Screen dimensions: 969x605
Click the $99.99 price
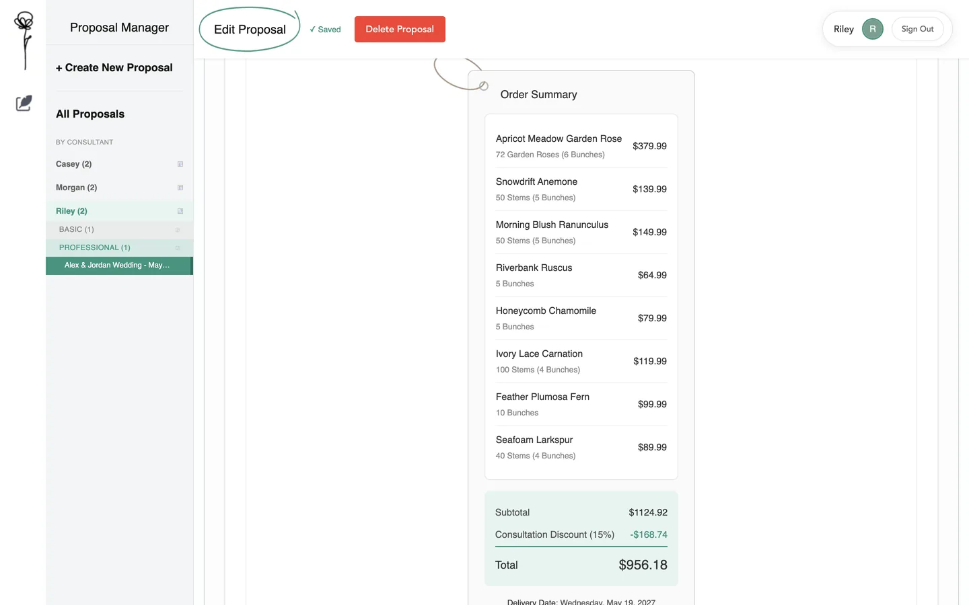point(652,404)
